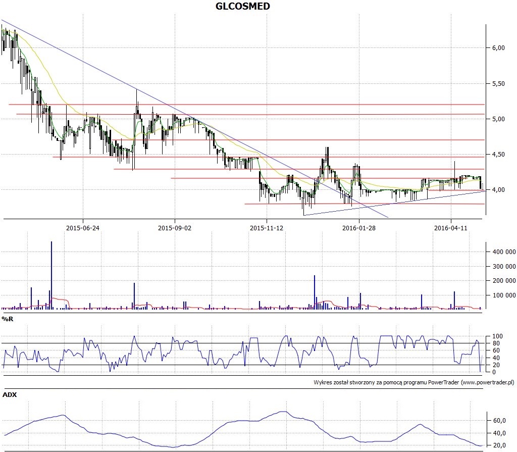Click the ADX 40,0 axis label
Screen dimensions: 517x452
[499, 433]
